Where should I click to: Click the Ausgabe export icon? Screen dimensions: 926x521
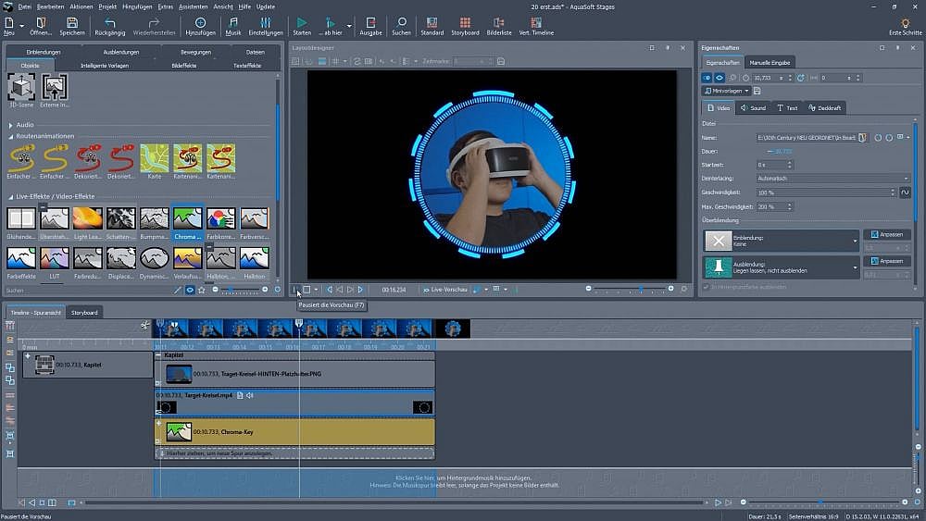370,22
